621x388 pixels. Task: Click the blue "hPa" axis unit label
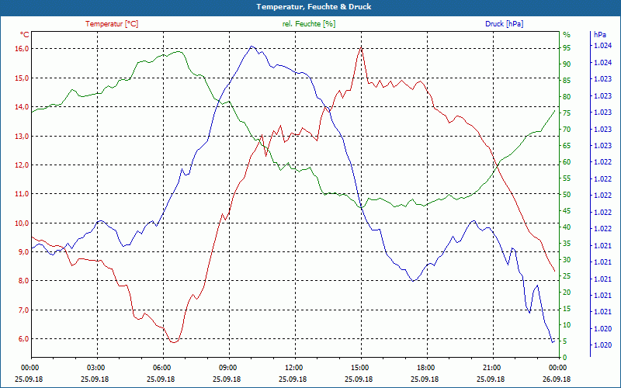coord(599,35)
